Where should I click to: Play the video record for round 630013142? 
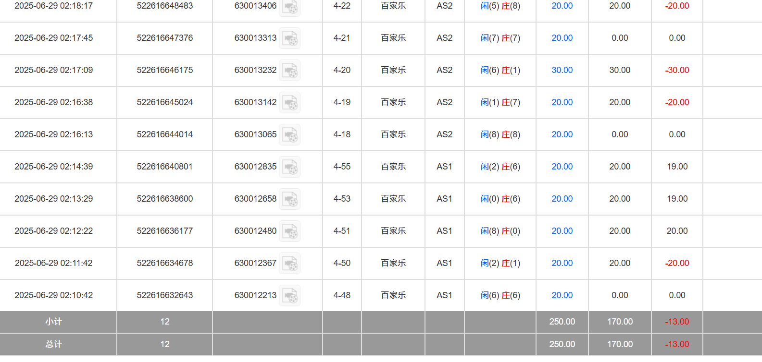point(290,103)
